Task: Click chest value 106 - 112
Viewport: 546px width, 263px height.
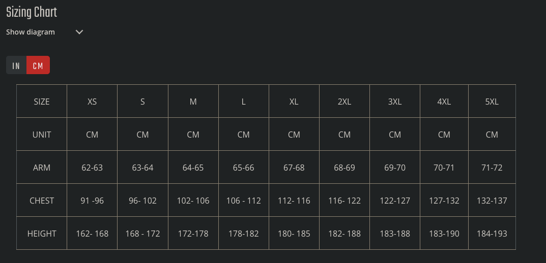Action: pyautogui.click(x=243, y=201)
